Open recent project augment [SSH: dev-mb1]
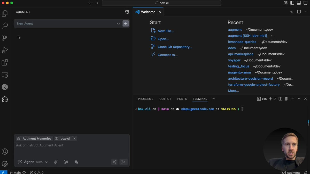Viewport: 310px width, 174px height. click(x=247, y=36)
